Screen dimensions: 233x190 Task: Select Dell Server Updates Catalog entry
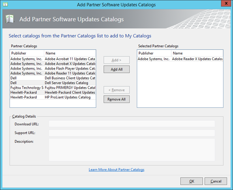pos(53,83)
